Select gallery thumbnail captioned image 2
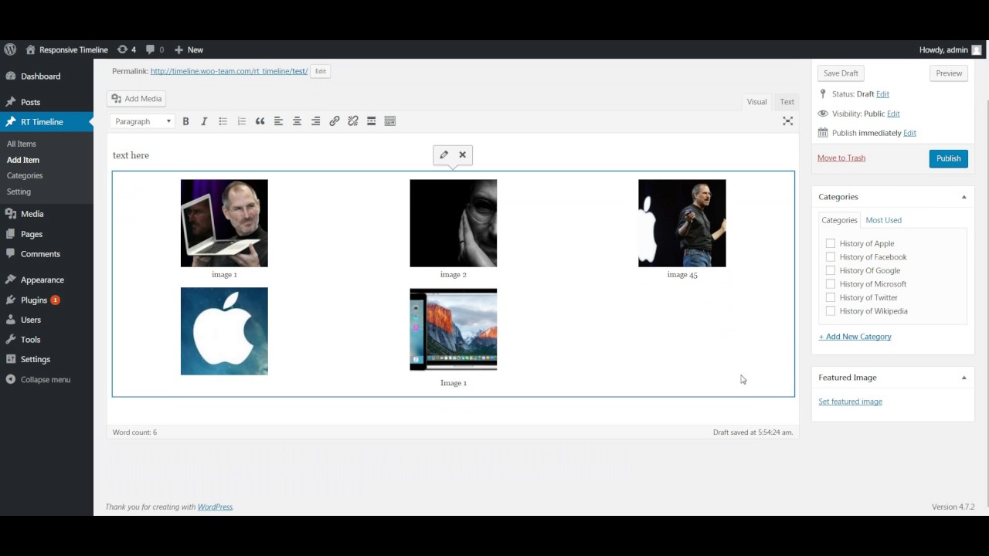 453,223
